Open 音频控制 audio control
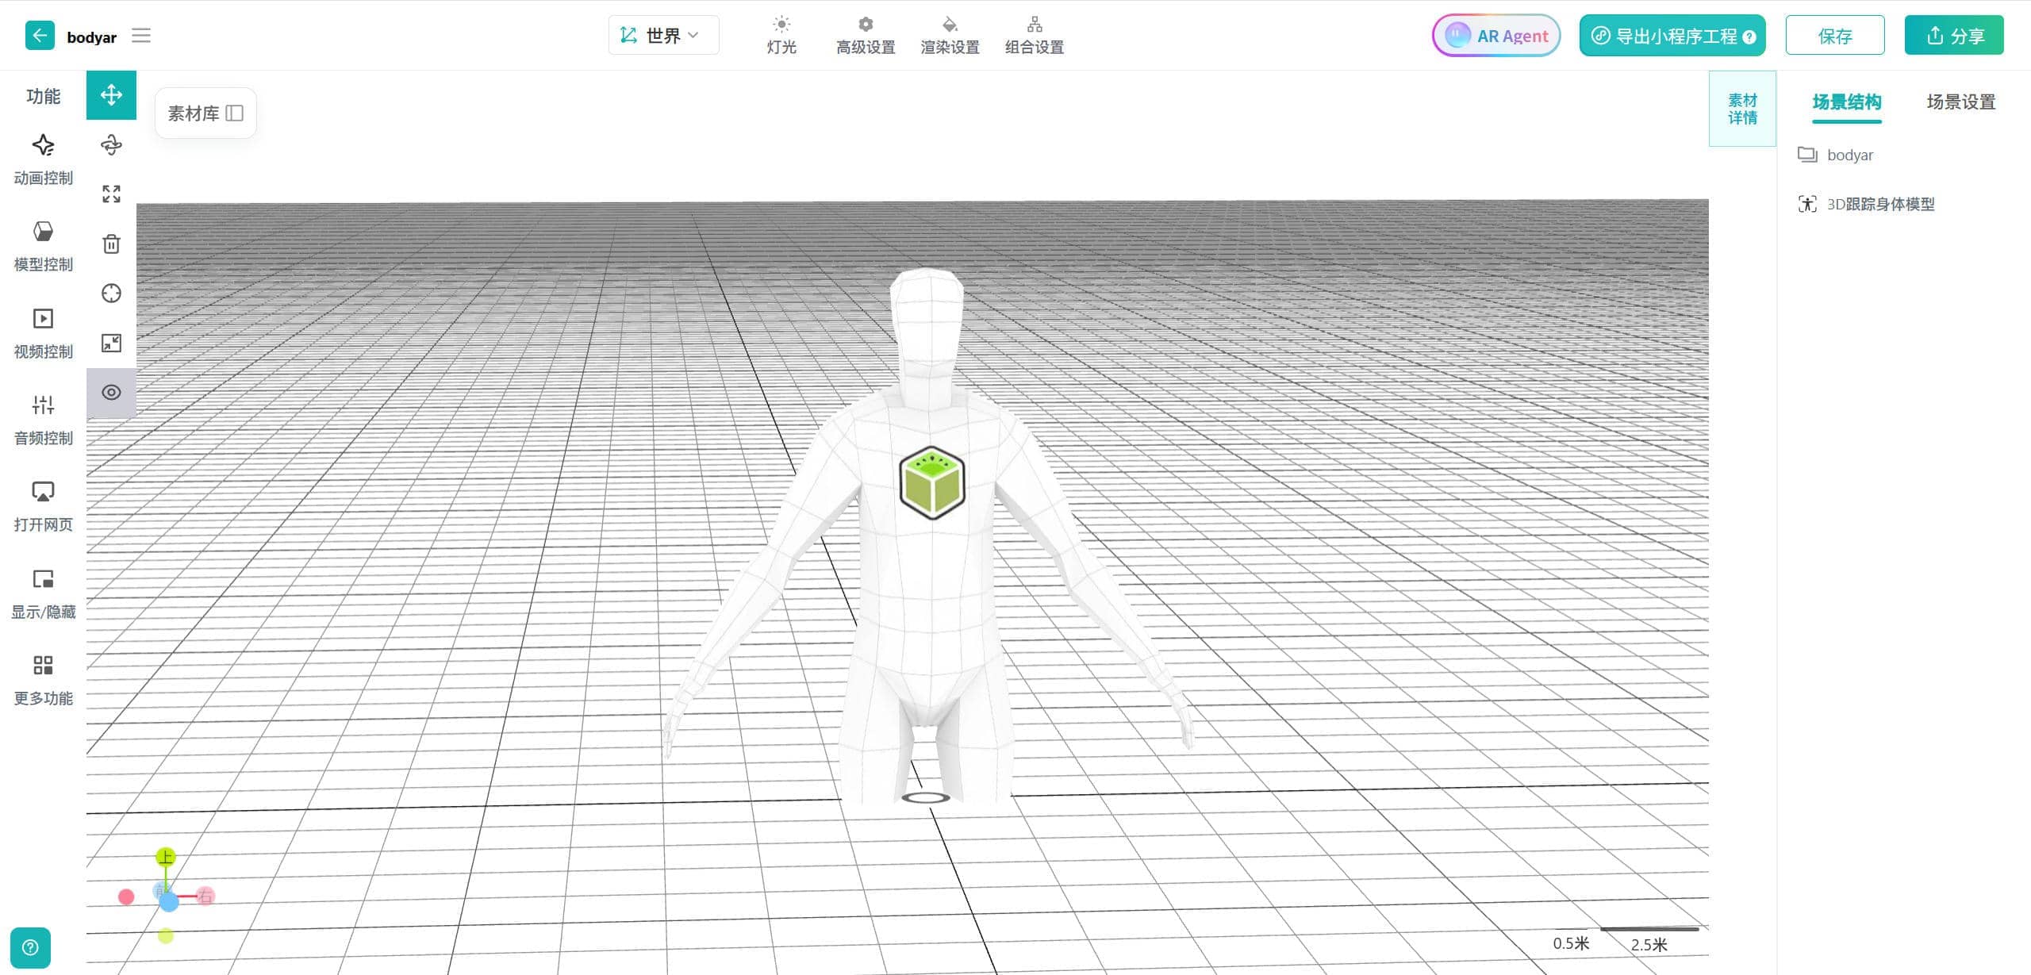 (x=43, y=420)
